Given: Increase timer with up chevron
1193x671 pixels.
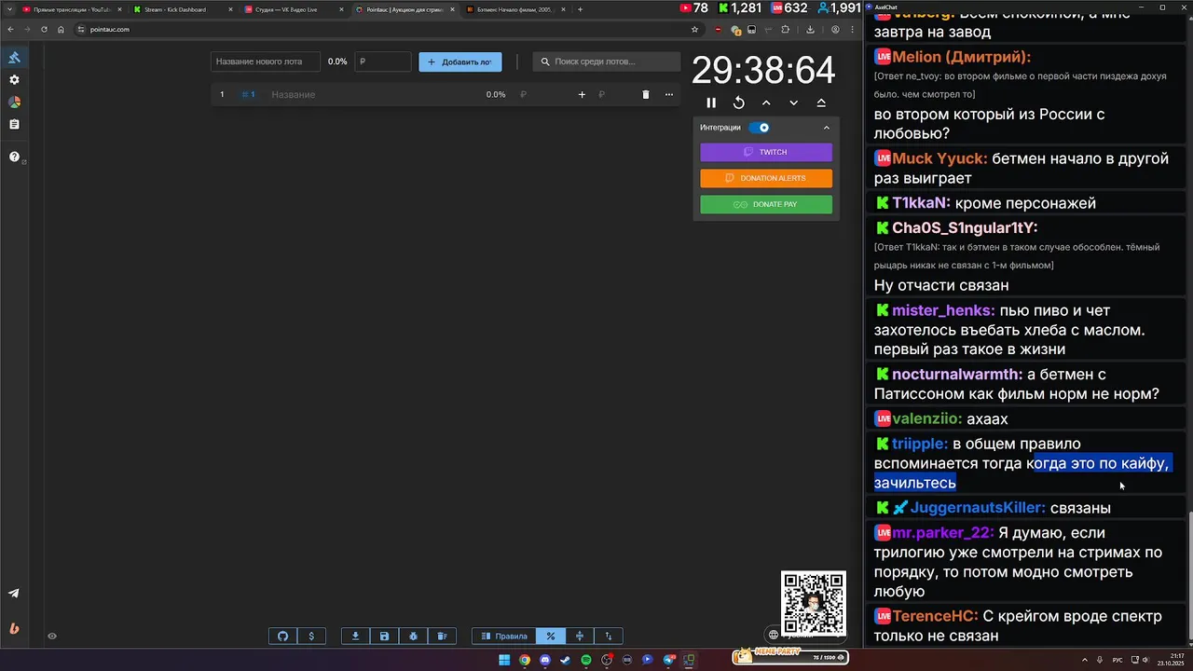Looking at the screenshot, I should click(766, 103).
